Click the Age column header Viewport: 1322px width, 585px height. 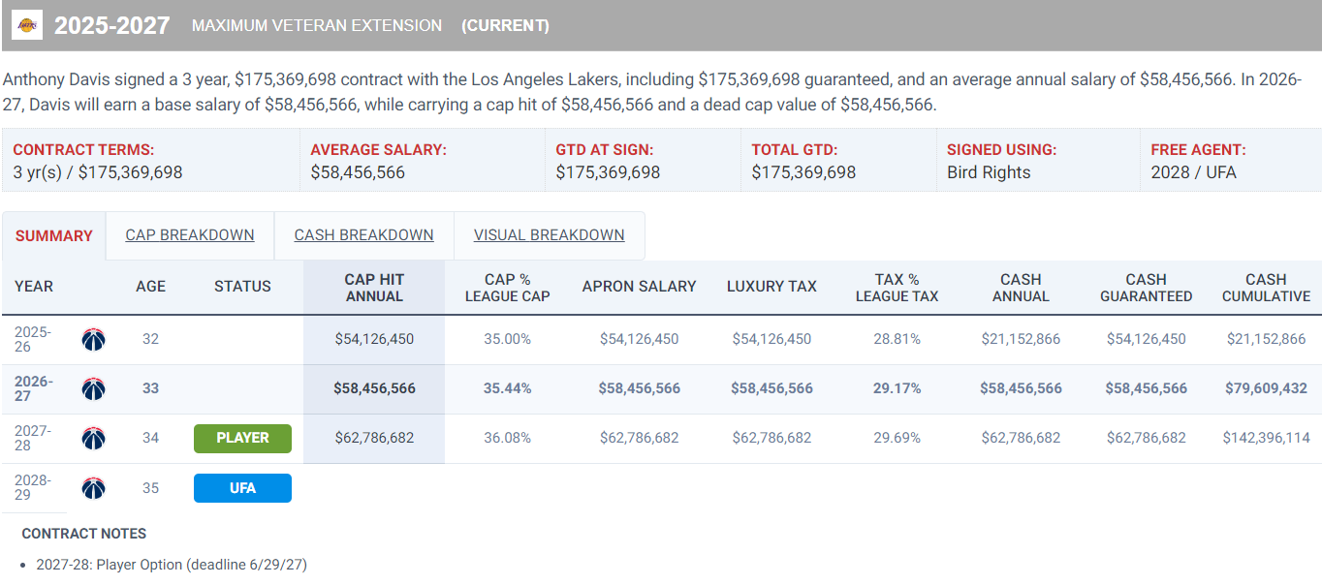click(150, 287)
